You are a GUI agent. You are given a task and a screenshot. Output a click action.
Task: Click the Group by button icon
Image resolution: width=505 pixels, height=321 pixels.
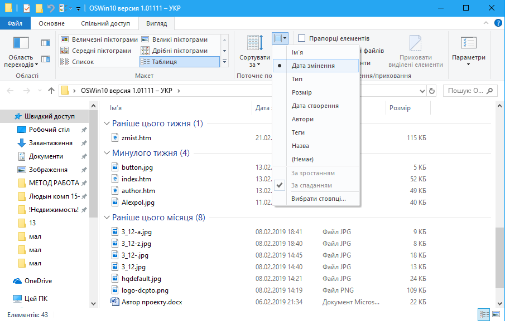point(280,38)
